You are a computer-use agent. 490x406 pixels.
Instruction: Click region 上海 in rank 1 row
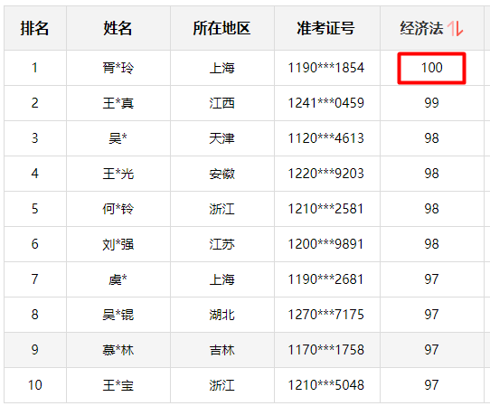pyautogui.click(x=221, y=68)
